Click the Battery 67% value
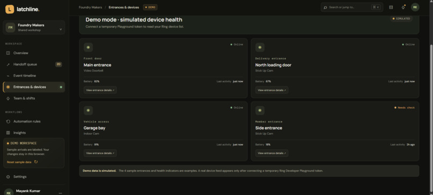This screenshot has height=195, width=433. [268, 82]
